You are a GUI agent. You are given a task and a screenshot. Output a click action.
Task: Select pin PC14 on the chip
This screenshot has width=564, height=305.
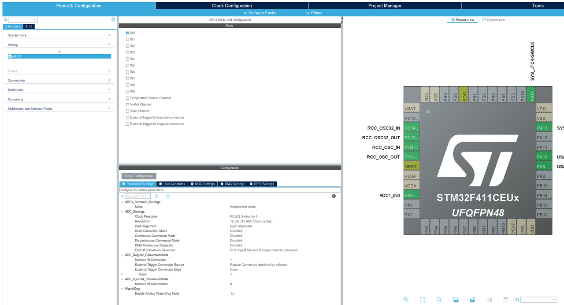[412, 128]
